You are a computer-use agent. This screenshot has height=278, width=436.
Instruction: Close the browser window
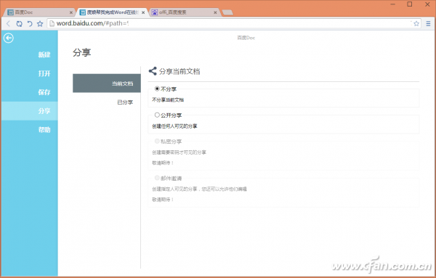[x=428, y=4]
